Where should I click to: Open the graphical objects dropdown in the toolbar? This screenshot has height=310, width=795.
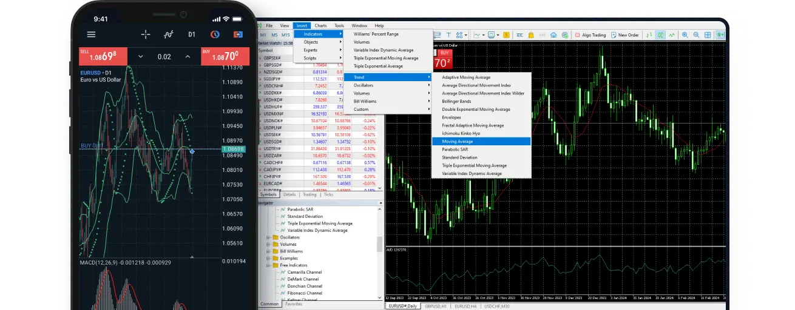(x=462, y=35)
